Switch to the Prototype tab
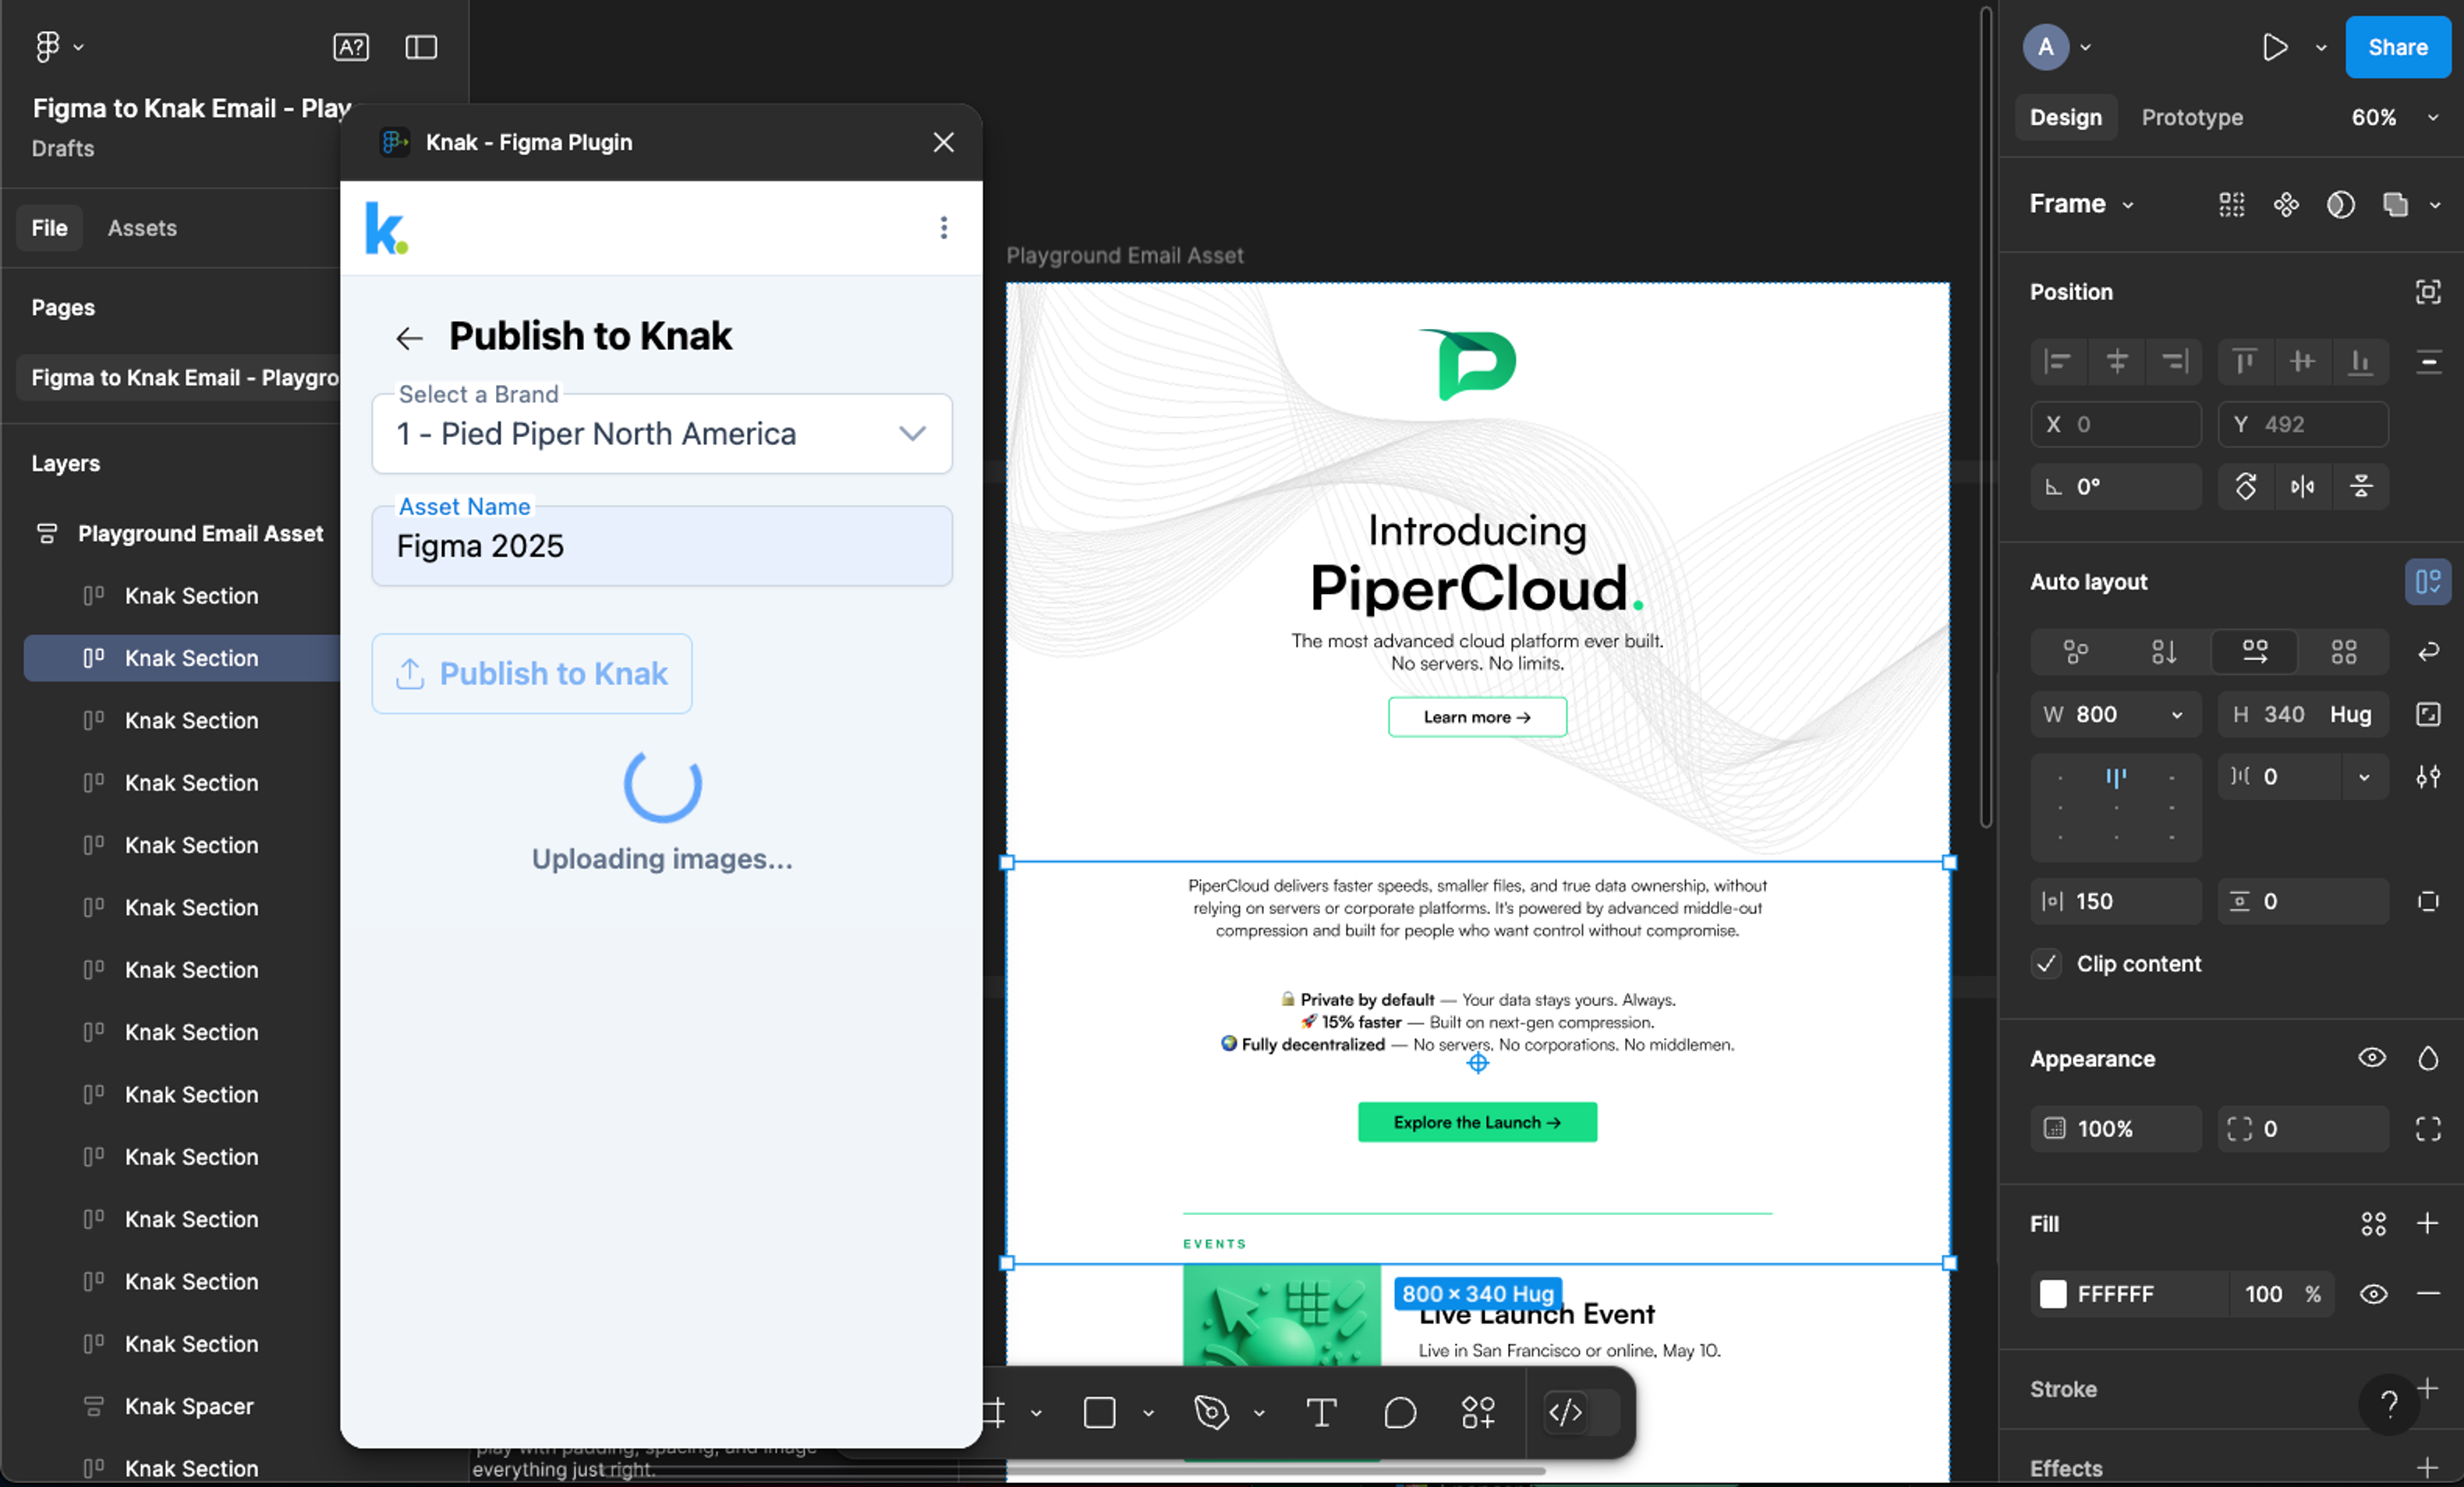The image size is (2464, 1487). click(2191, 117)
